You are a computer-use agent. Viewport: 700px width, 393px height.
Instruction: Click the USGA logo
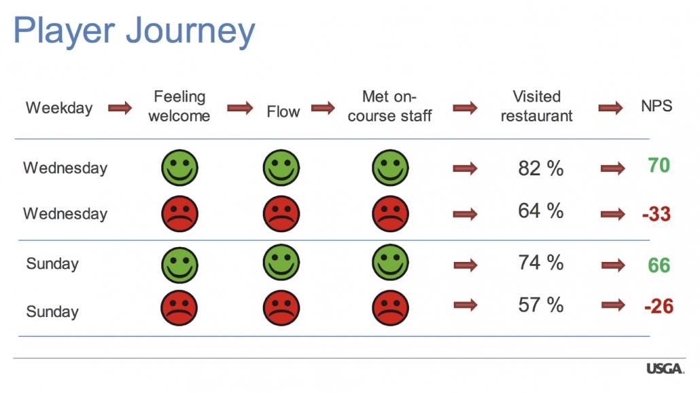click(665, 369)
